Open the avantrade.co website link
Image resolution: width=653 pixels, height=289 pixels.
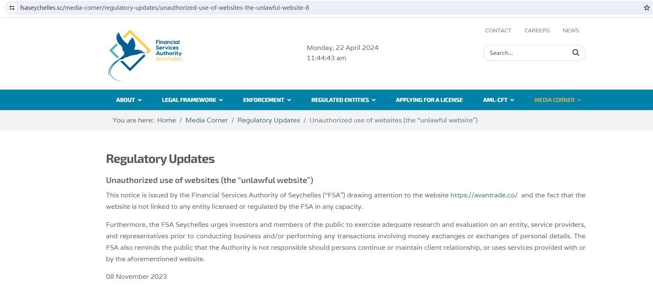coord(484,195)
